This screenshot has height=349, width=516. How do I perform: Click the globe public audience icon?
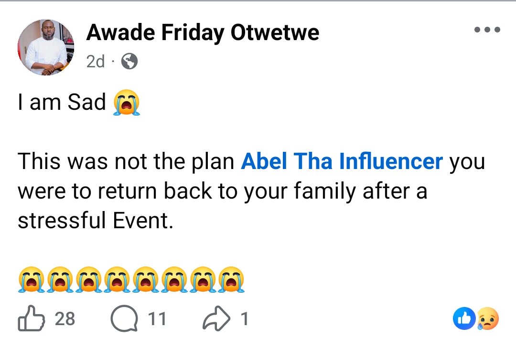(x=129, y=61)
